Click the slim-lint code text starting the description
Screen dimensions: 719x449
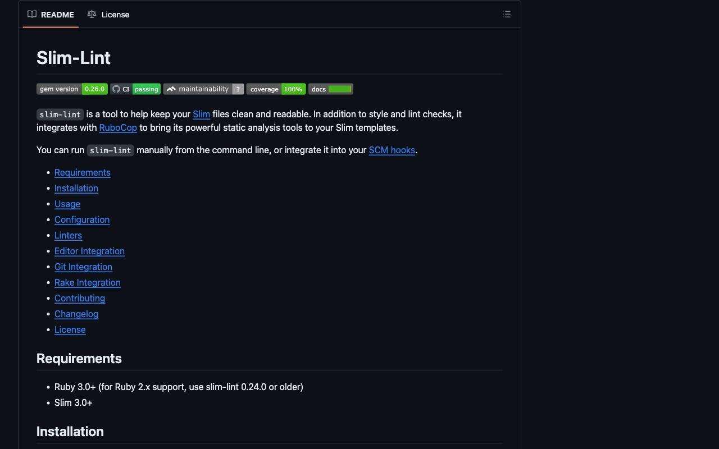60,114
